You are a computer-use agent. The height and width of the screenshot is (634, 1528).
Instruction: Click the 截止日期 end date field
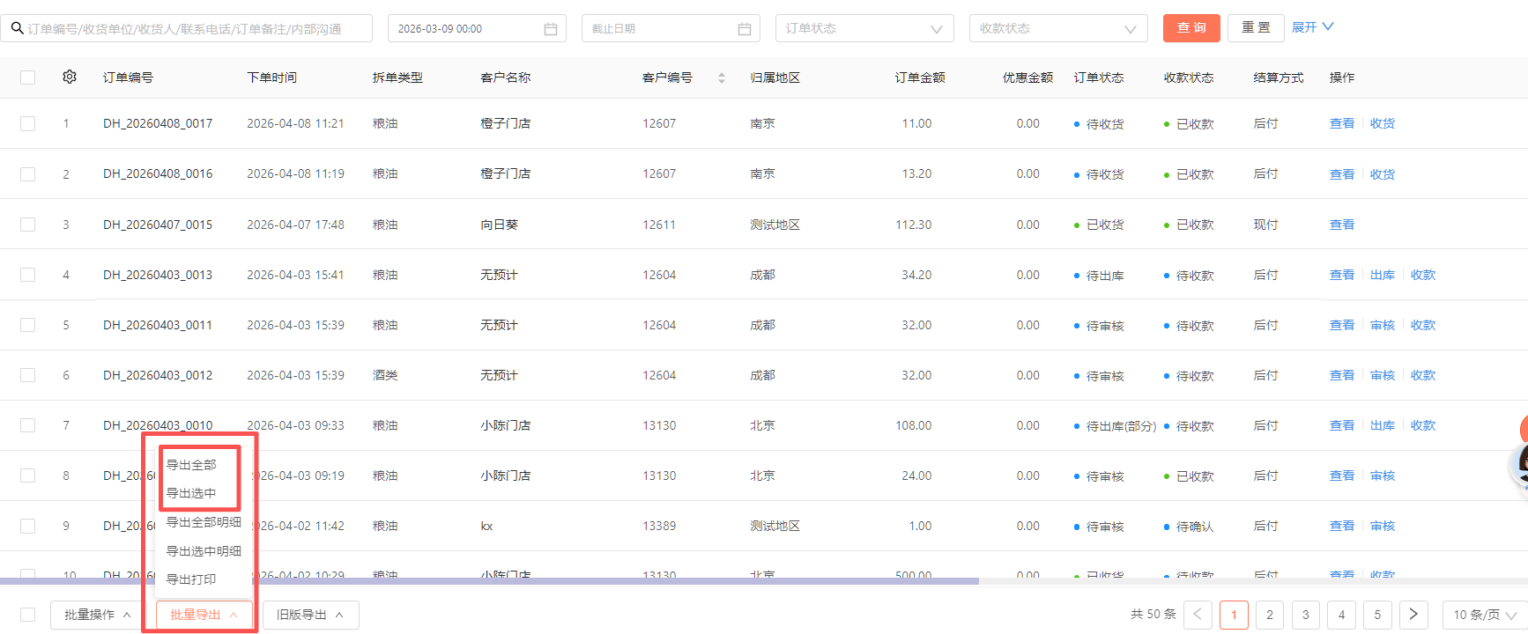coord(671,28)
